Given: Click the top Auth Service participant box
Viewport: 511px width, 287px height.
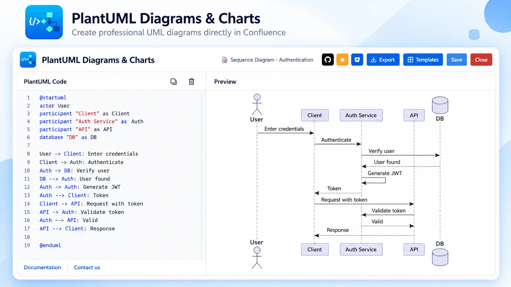Looking at the screenshot, I should coord(361,115).
